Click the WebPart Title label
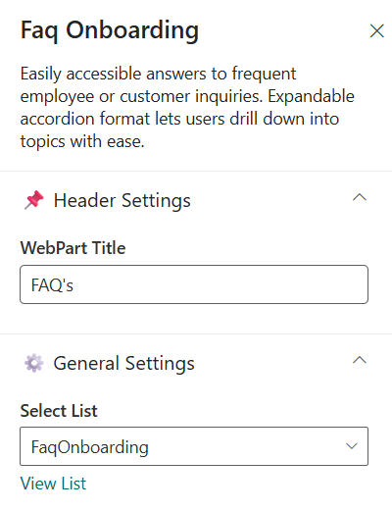The width and height of the screenshot is (392, 511). (73, 248)
